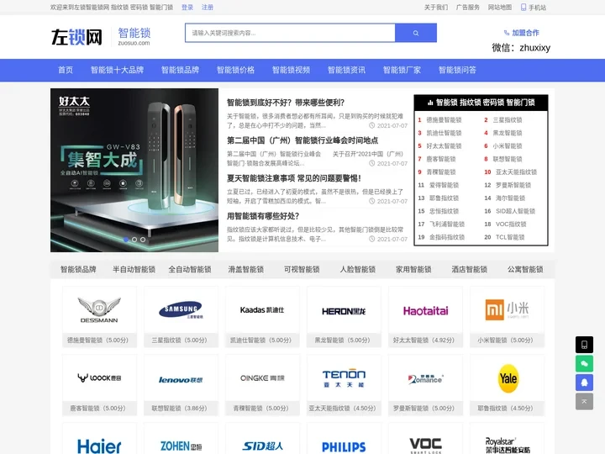Select the second carousel dot indicator
Viewport: 605px width, 454px height.
pos(134,240)
